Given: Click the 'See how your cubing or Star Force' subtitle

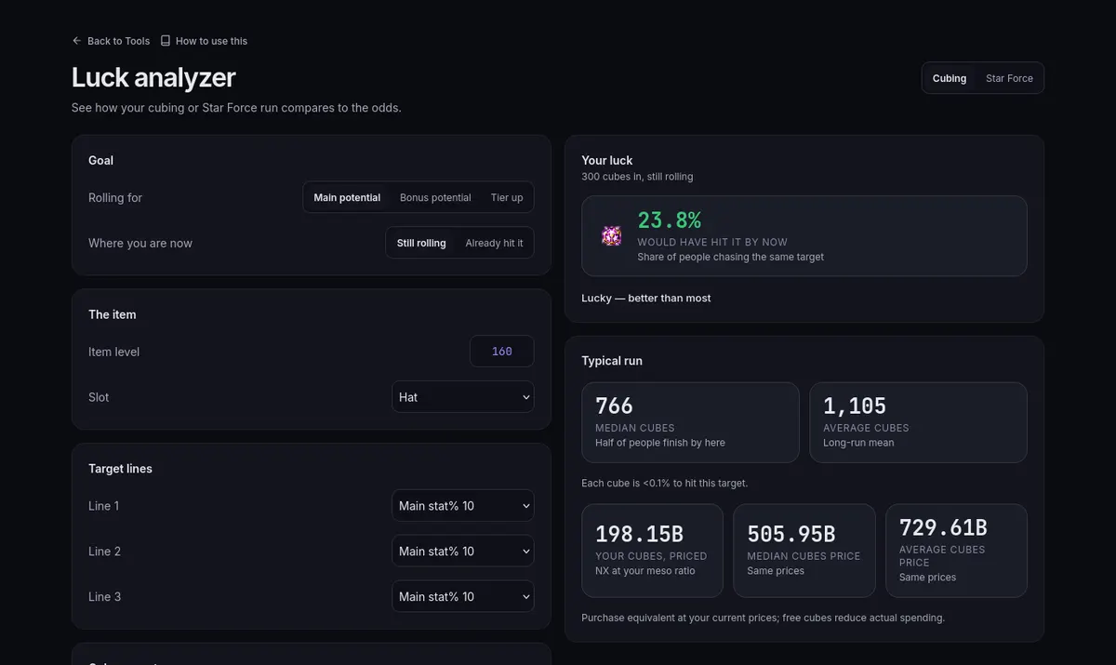Looking at the screenshot, I should pos(236,108).
